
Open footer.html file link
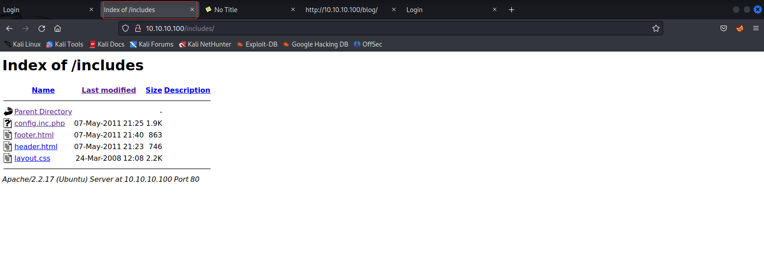point(34,135)
